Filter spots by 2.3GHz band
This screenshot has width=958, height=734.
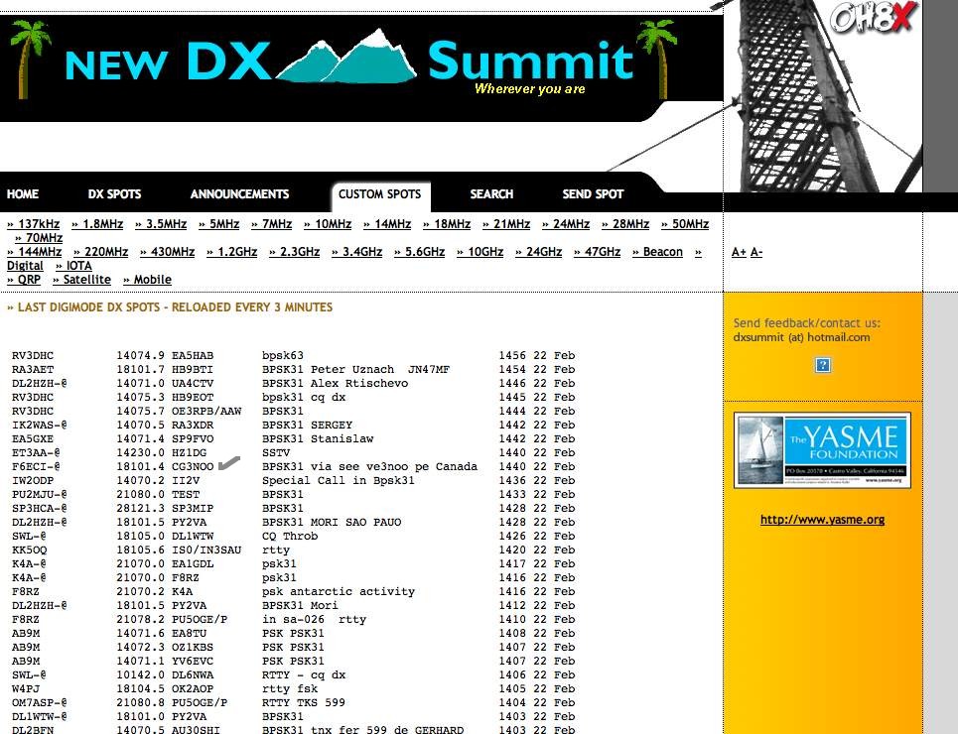[295, 252]
